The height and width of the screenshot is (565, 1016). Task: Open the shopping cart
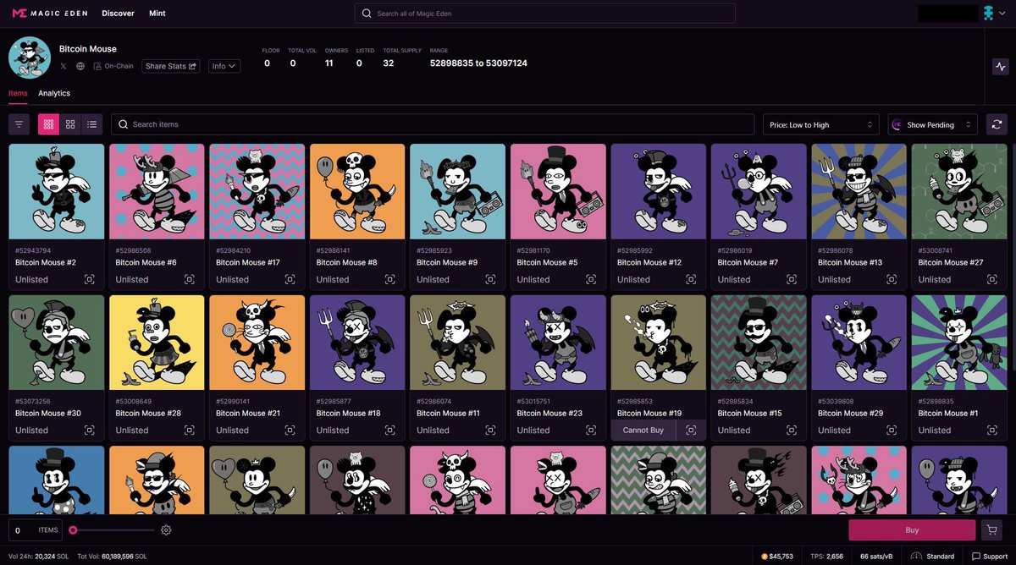(x=991, y=530)
